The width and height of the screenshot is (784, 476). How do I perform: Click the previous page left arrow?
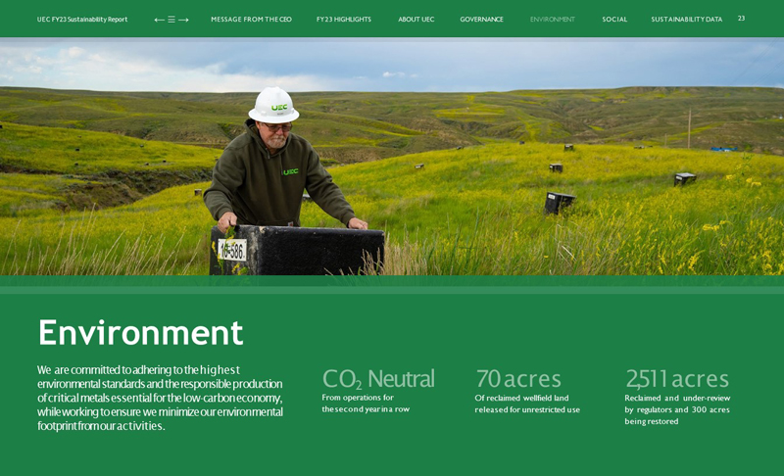(159, 20)
